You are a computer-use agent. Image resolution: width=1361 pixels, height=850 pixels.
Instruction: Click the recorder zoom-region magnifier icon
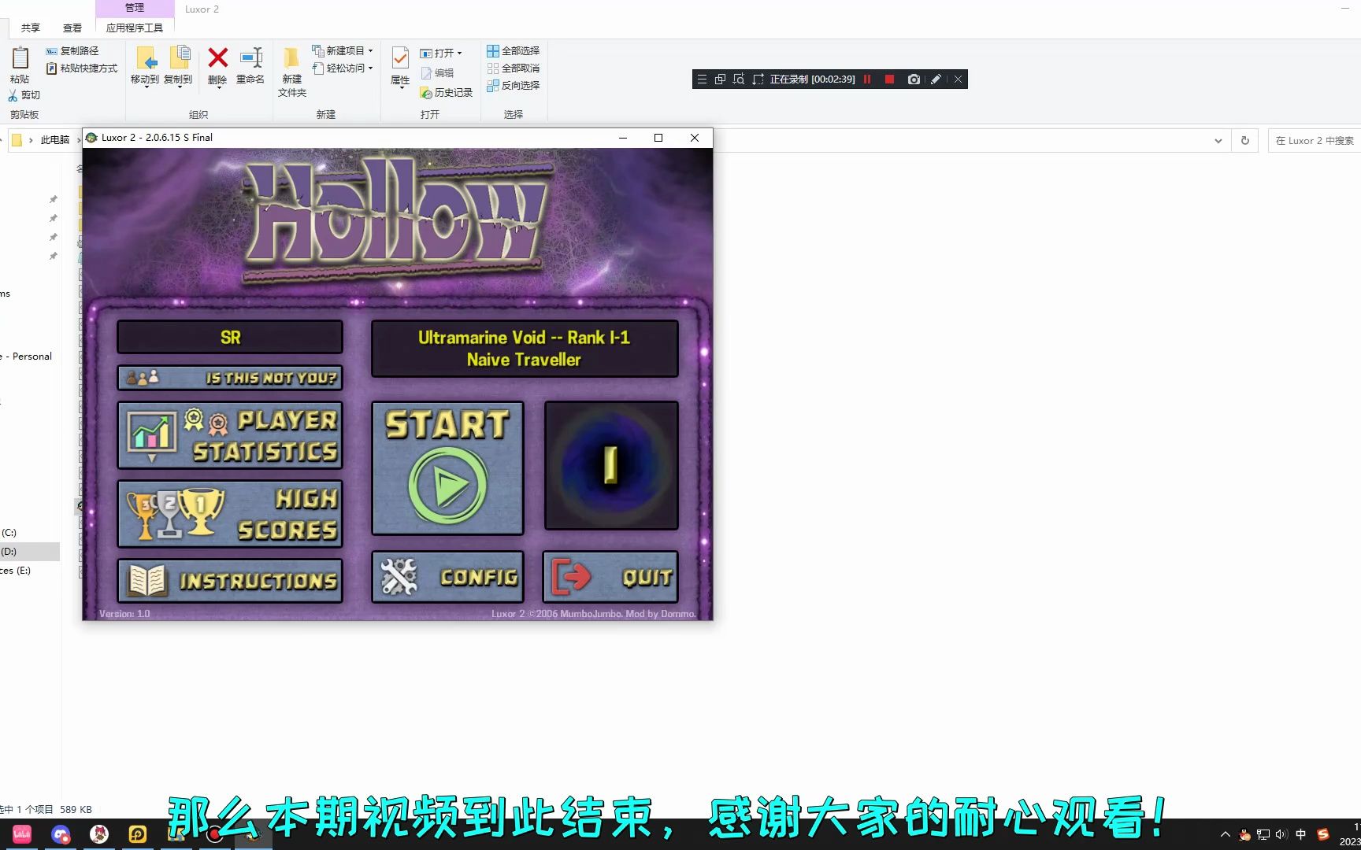(x=739, y=79)
